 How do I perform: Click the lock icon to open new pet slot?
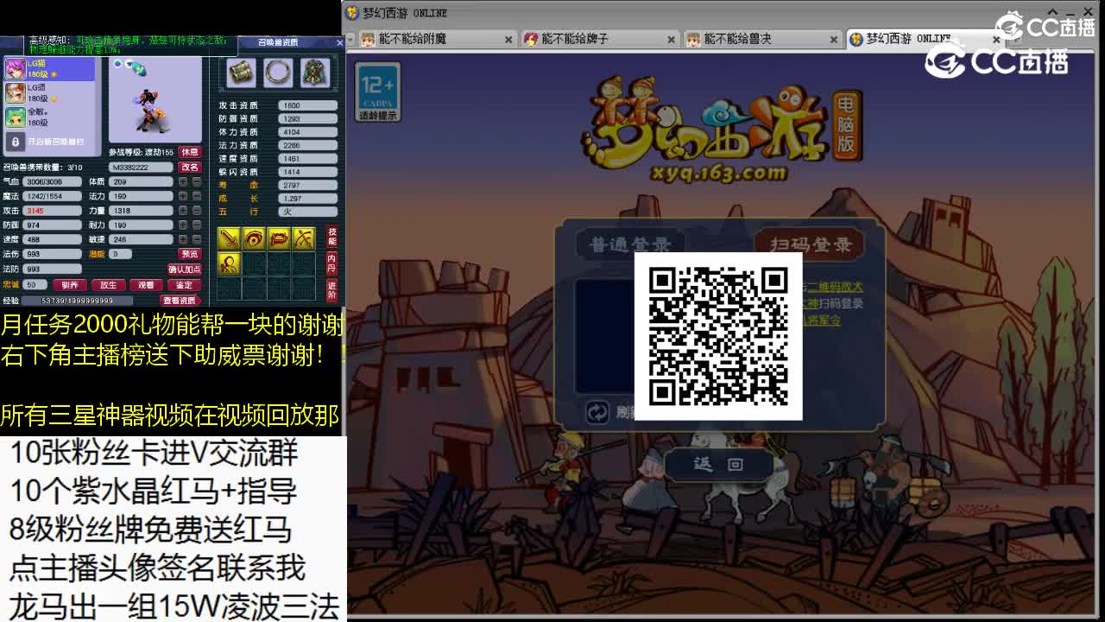point(15,141)
